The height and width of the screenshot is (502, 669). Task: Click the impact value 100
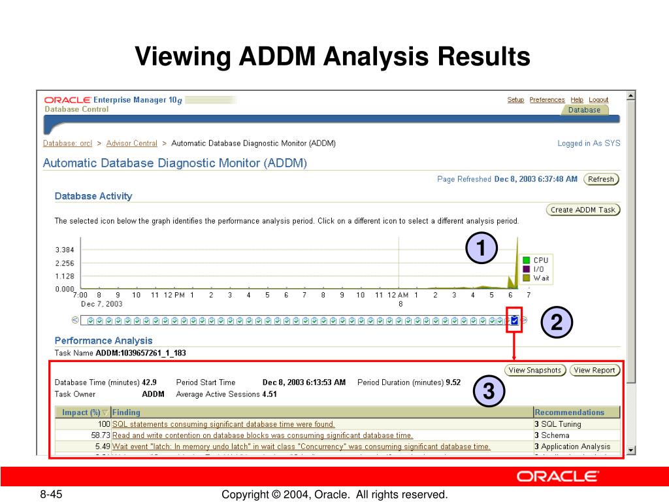pyautogui.click(x=104, y=424)
